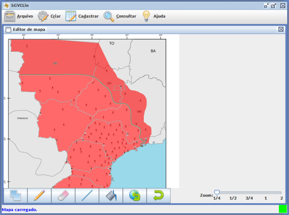Maximize the SGVCLin application window
Viewport: 289px width, 215px height.
274,5
